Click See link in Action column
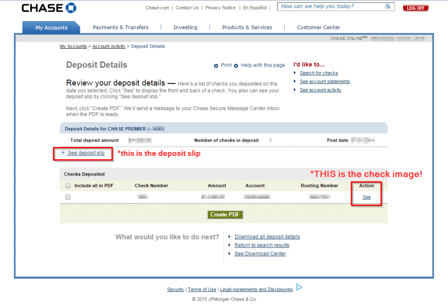448x308 pixels. (366, 197)
